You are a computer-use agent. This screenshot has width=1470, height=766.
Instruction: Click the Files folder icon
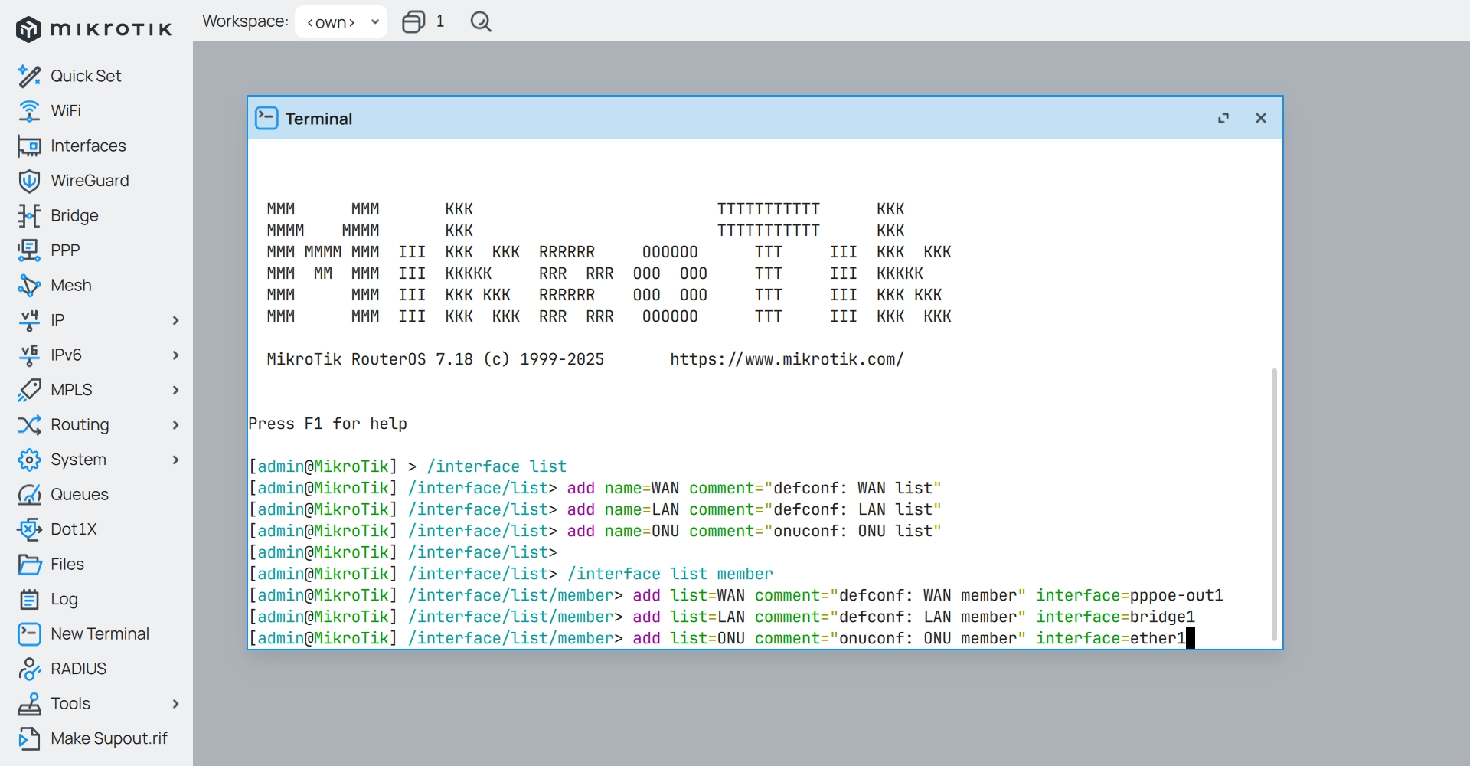[x=29, y=564]
